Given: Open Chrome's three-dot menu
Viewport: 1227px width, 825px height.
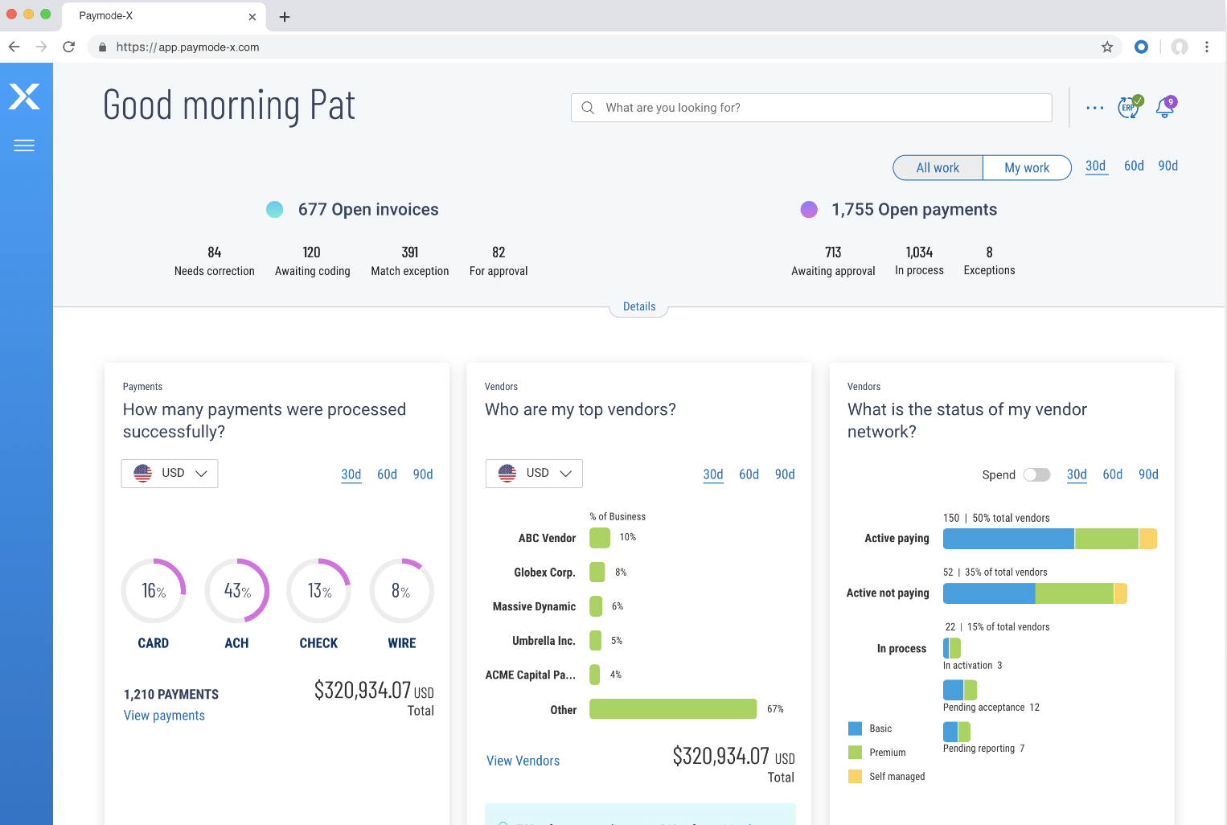Looking at the screenshot, I should pos(1207,47).
